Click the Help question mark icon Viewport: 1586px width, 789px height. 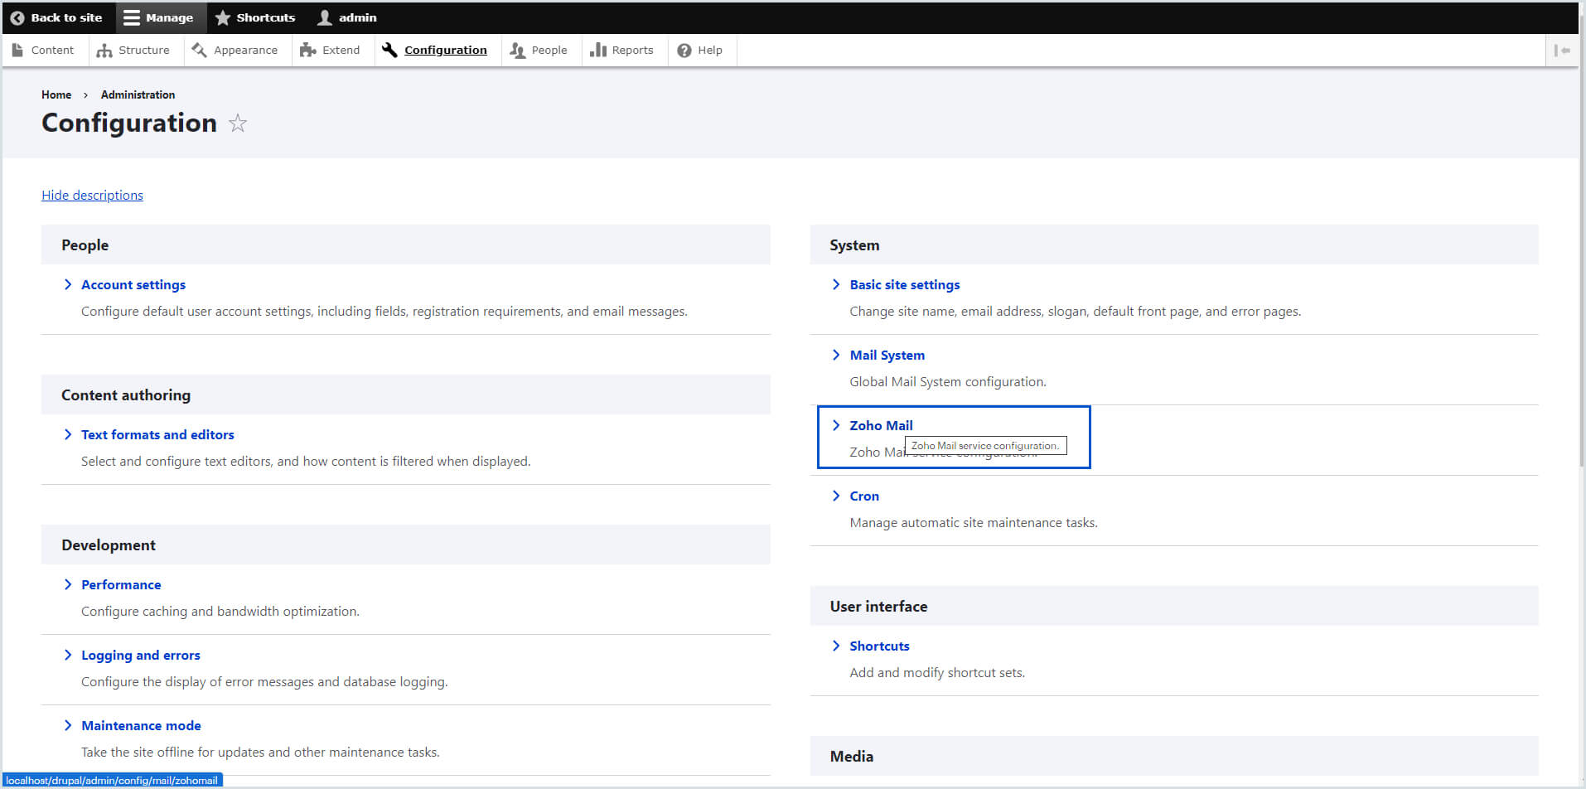(684, 51)
